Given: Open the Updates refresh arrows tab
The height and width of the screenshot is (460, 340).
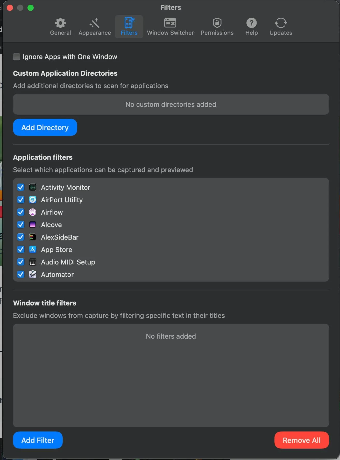Looking at the screenshot, I should (x=281, y=27).
